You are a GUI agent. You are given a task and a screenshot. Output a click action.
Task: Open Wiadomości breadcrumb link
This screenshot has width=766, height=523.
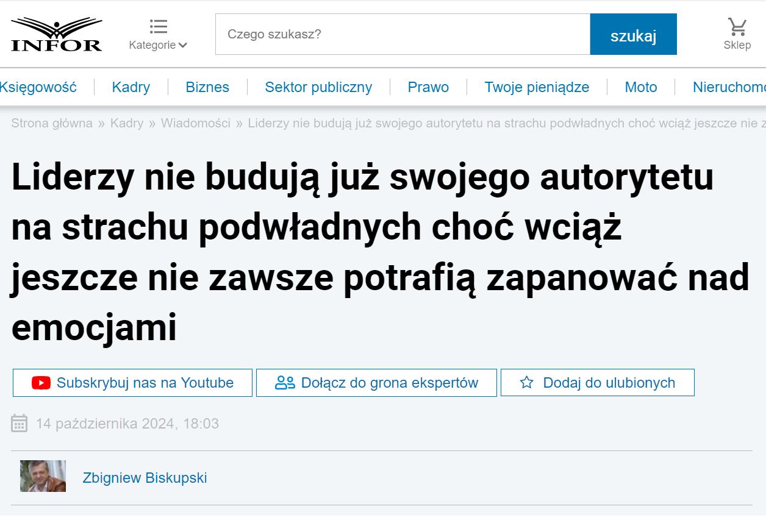[x=195, y=123]
